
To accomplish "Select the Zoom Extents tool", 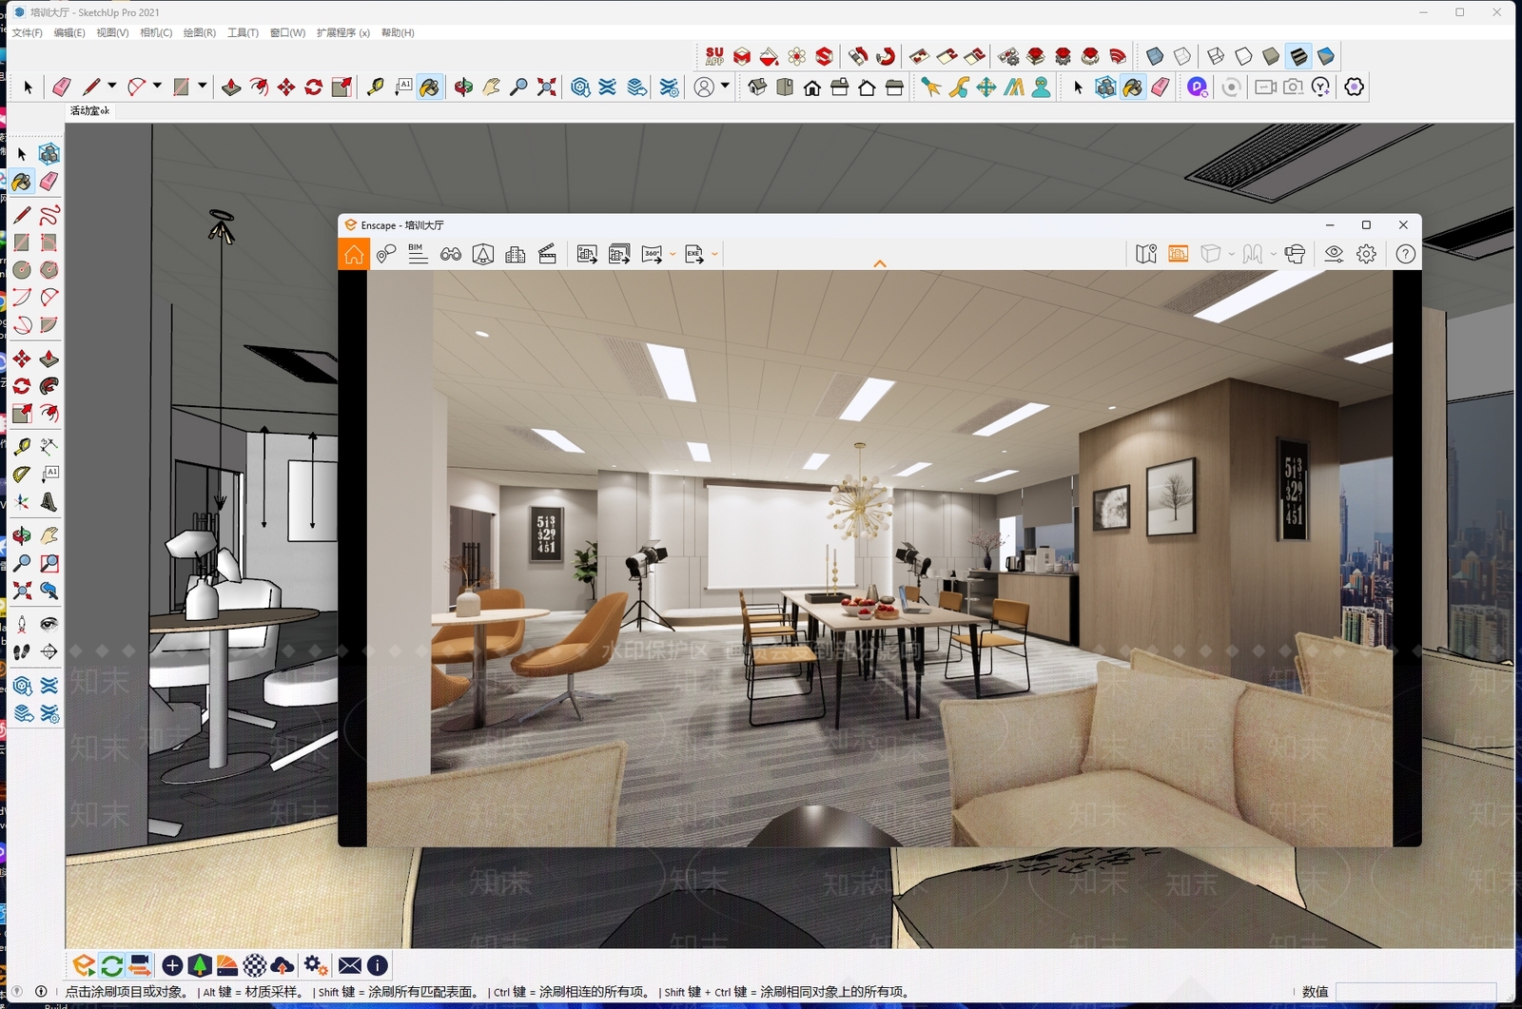I will (547, 87).
